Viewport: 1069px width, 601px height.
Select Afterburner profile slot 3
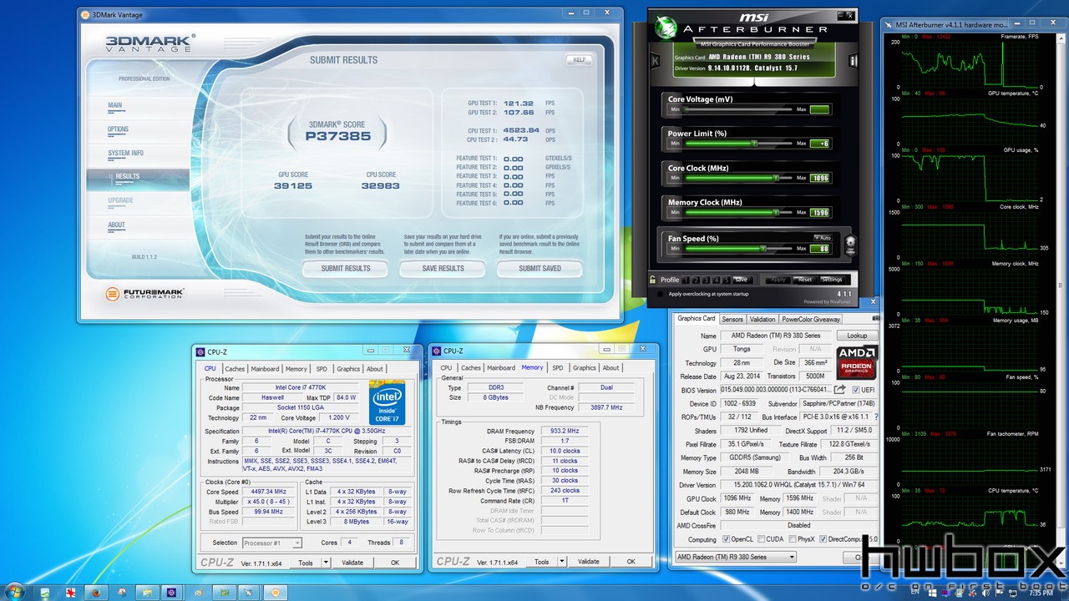(707, 280)
